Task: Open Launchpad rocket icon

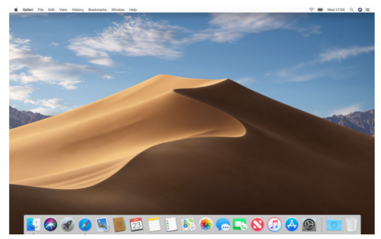Action: click(68, 225)
